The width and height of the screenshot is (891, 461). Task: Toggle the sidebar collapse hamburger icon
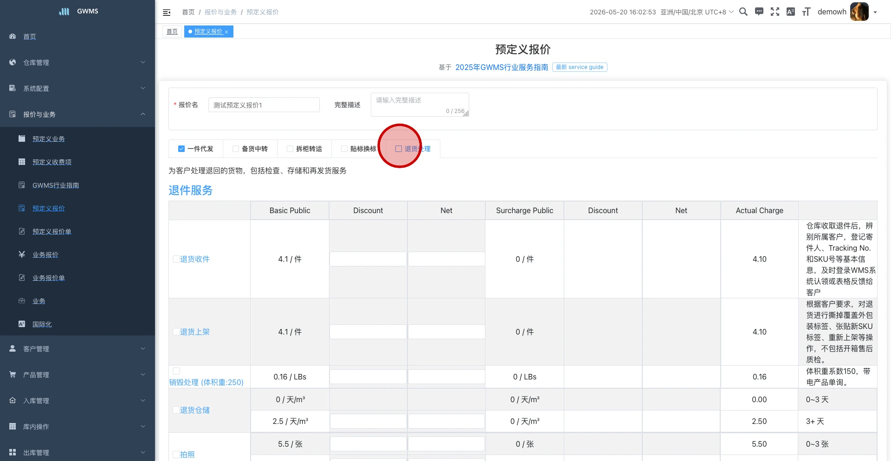pyautogui.click(x=167, y=13)
